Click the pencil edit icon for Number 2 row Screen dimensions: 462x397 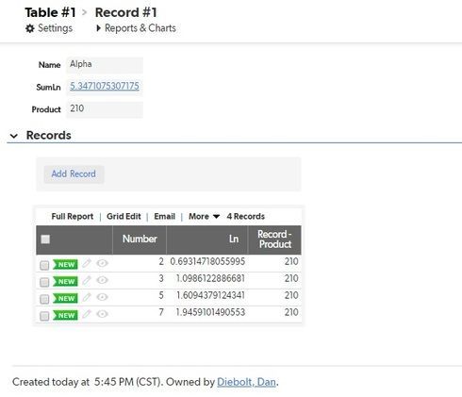[x=87, y=263]
